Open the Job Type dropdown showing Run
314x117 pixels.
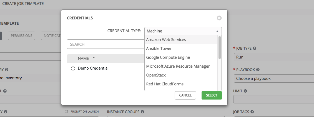274,57
